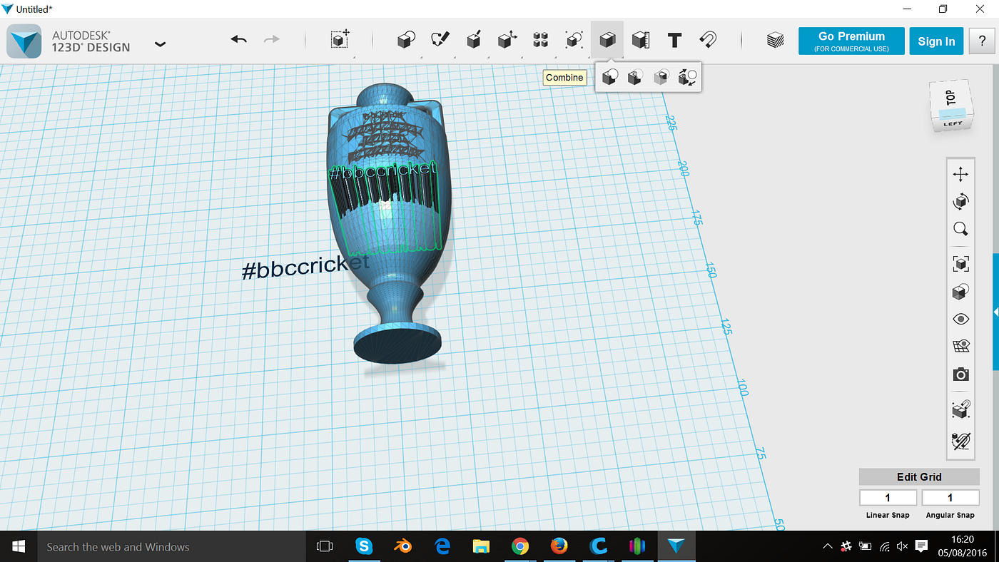Open Task View on taskbar
Screen dimensions: 999x562
pos(325,547)
